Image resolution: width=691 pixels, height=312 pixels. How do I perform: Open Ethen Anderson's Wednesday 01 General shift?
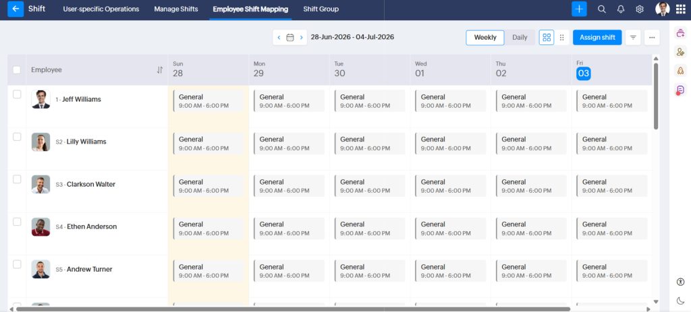450,228
